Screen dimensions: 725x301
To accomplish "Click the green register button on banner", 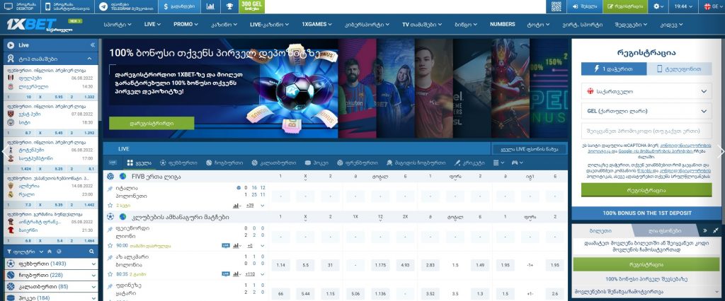I will (x=152, y=123).
